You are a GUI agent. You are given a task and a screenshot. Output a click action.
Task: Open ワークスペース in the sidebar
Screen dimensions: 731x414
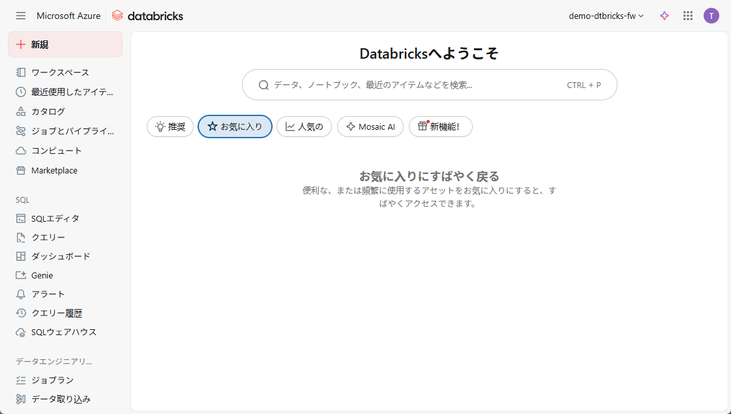(60, 72)
